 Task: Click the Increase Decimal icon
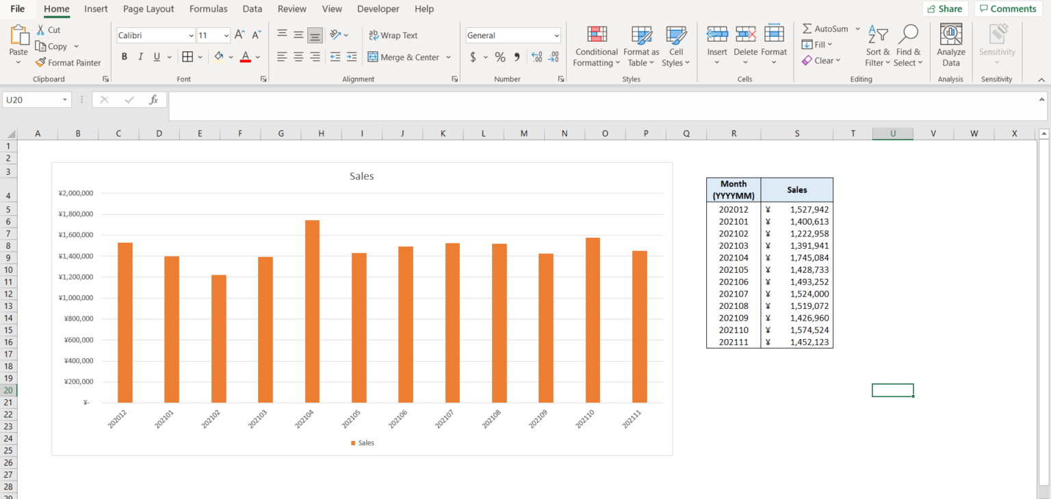point(536,57)
